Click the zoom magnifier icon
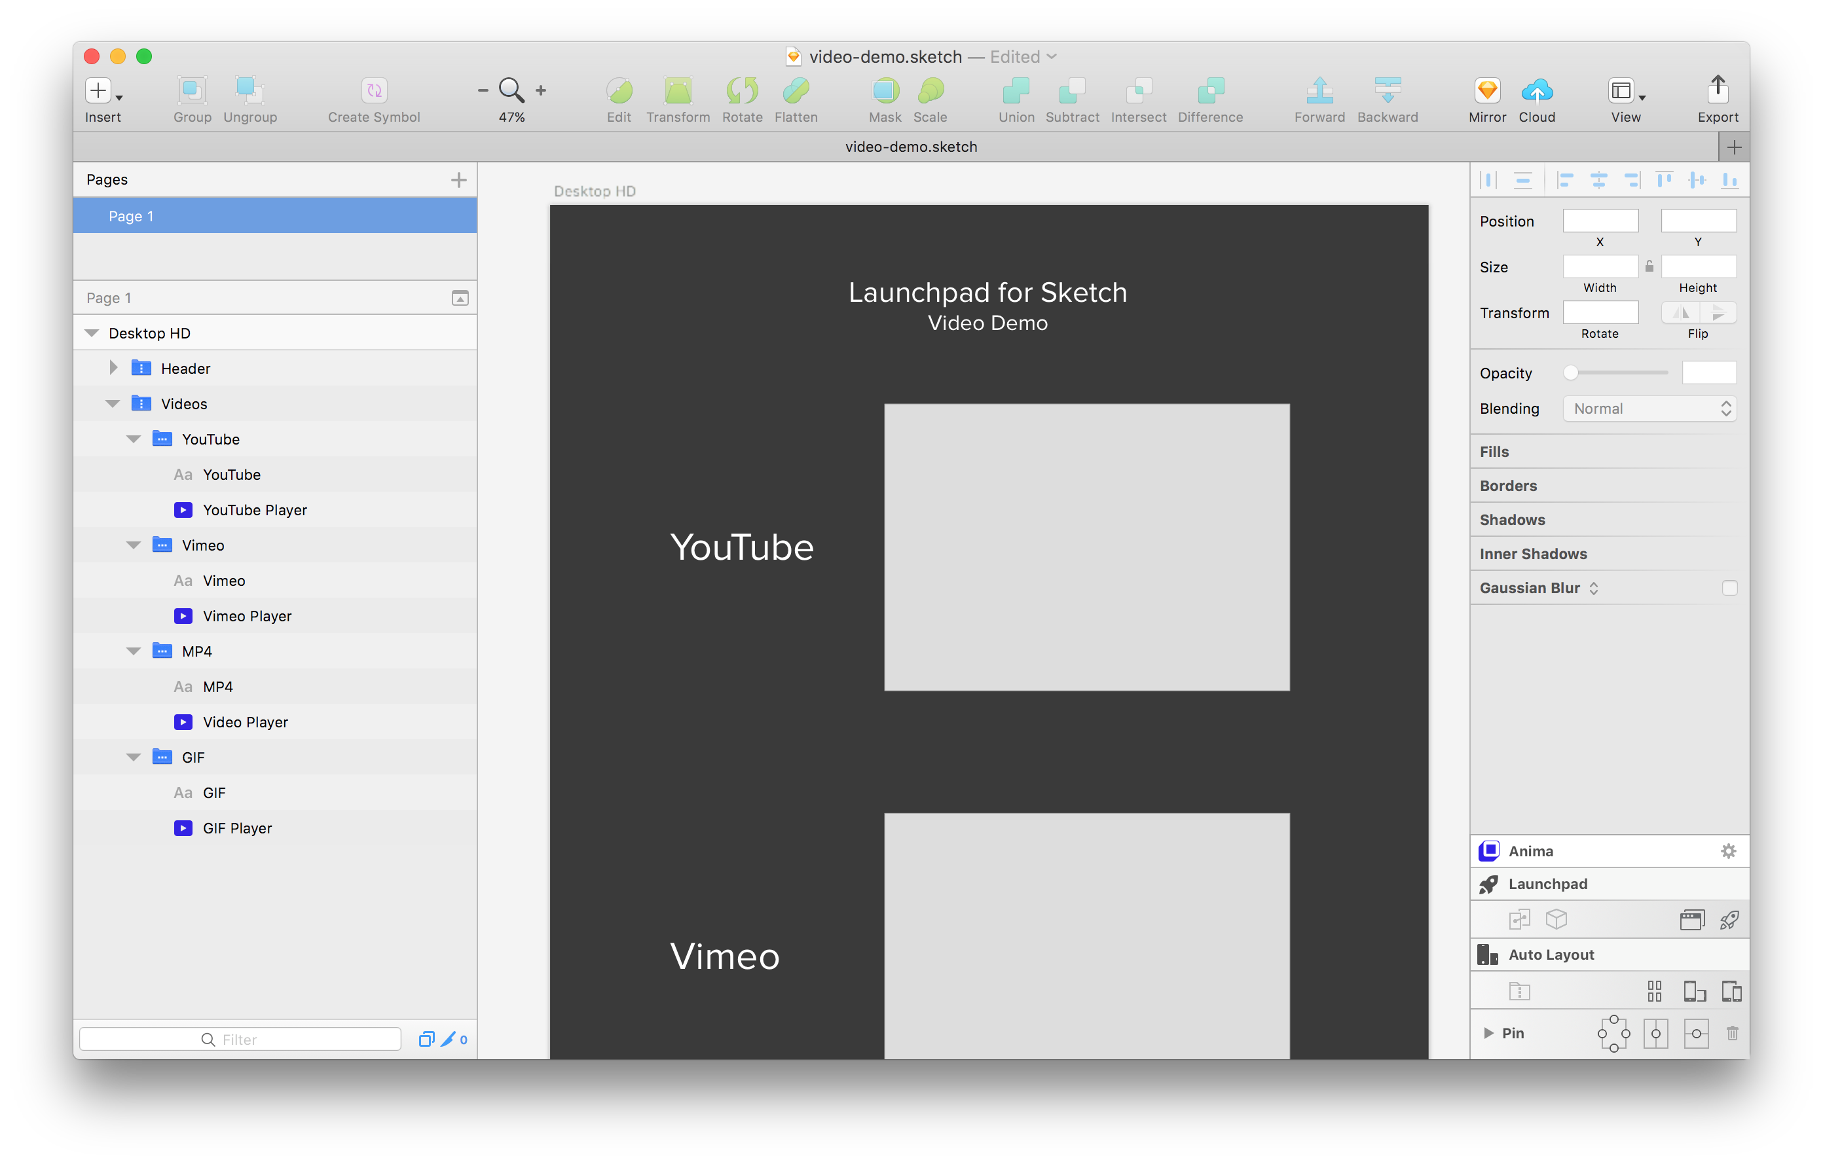Viewport: 1823px width, 1164px height. [511, 90]
